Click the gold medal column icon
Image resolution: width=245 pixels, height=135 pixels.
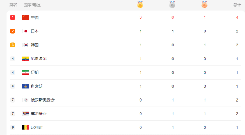click(x=140, y=5)
